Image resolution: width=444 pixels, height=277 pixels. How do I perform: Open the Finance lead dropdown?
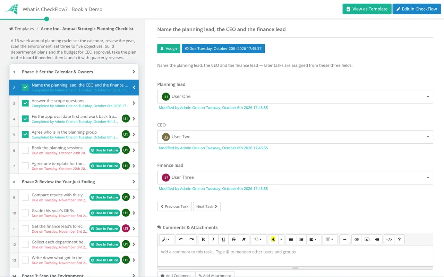[295, 177]
